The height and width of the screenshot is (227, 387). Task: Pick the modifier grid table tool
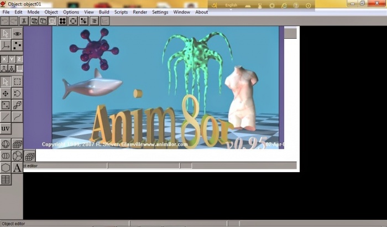click(6, 179)
